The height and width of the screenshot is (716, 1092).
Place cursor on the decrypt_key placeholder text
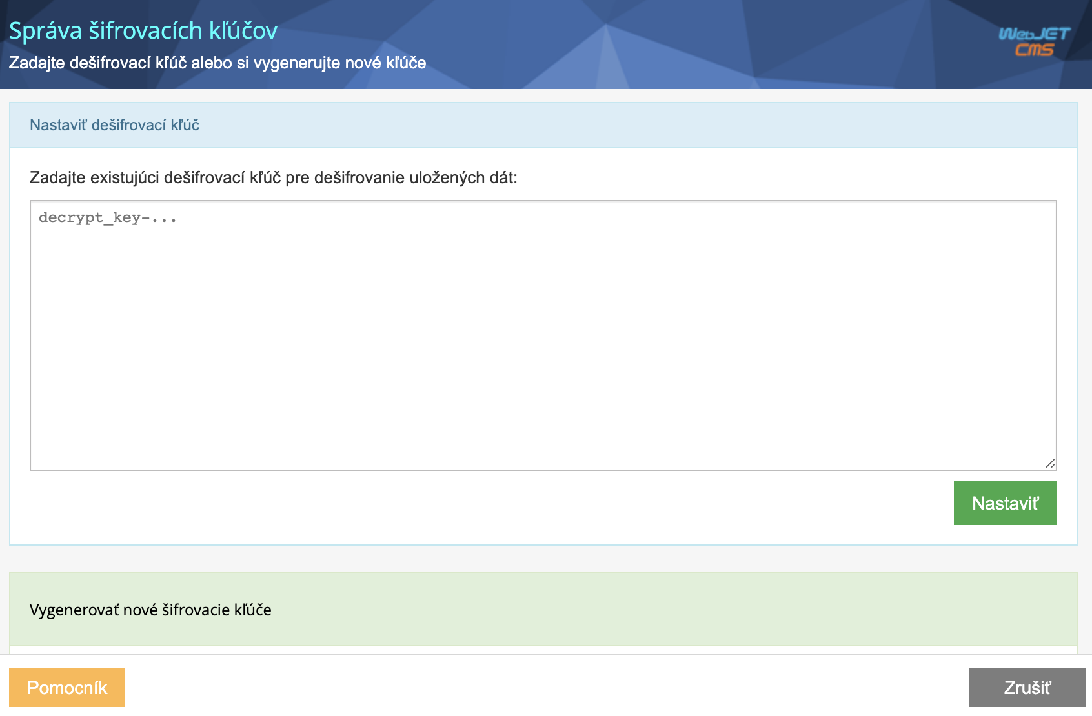point(106,217)
